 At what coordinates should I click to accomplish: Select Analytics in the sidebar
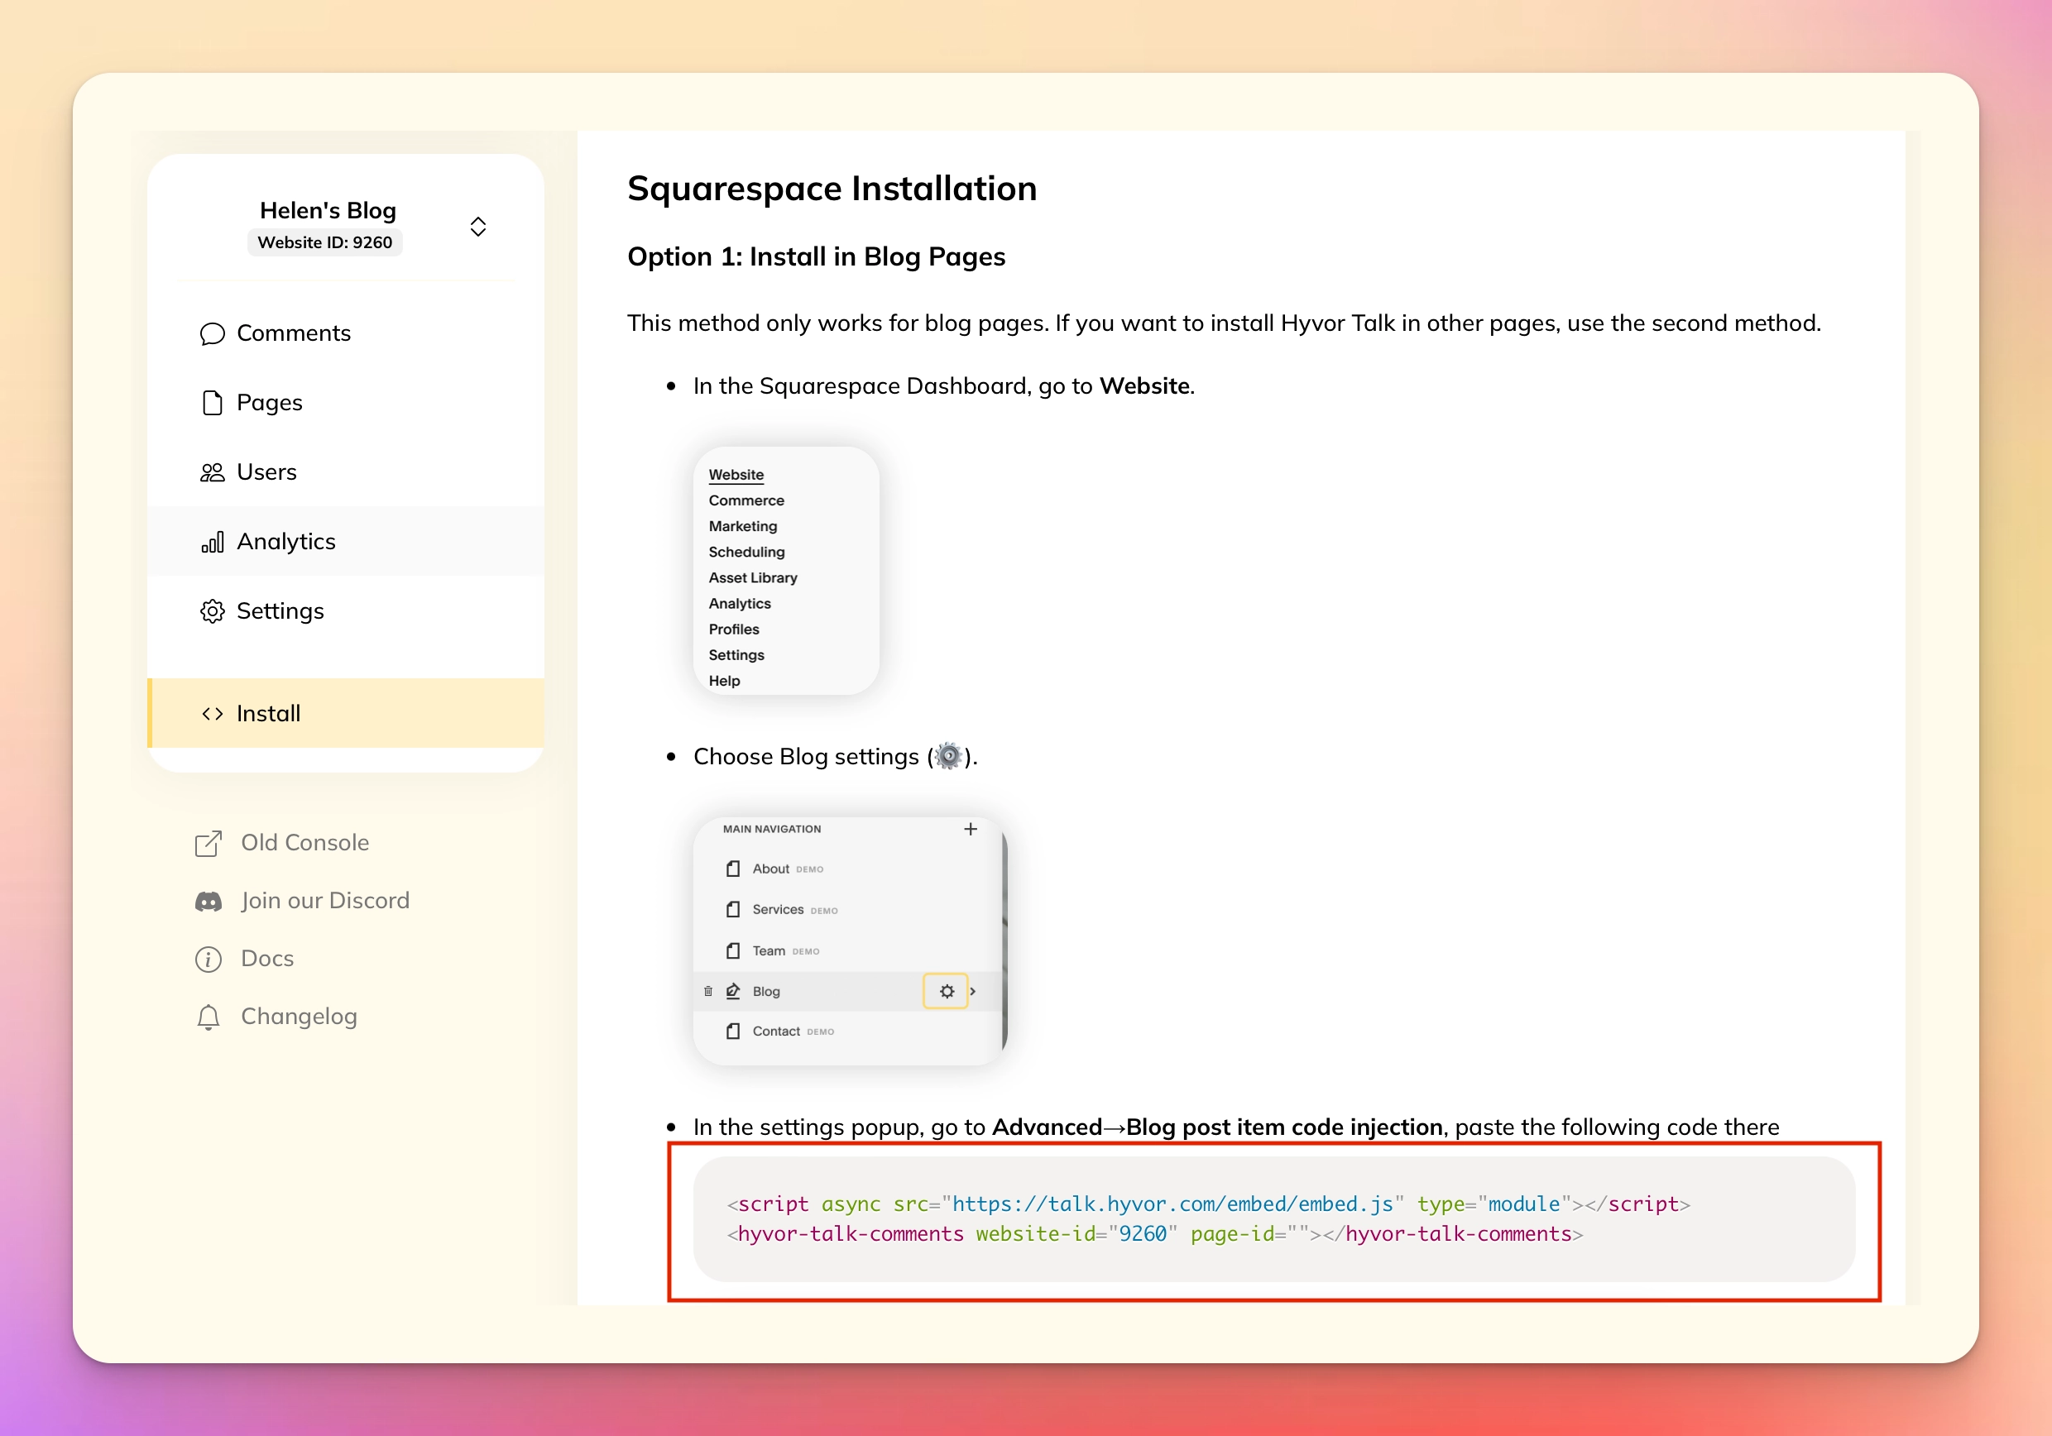tap(346, 542)
